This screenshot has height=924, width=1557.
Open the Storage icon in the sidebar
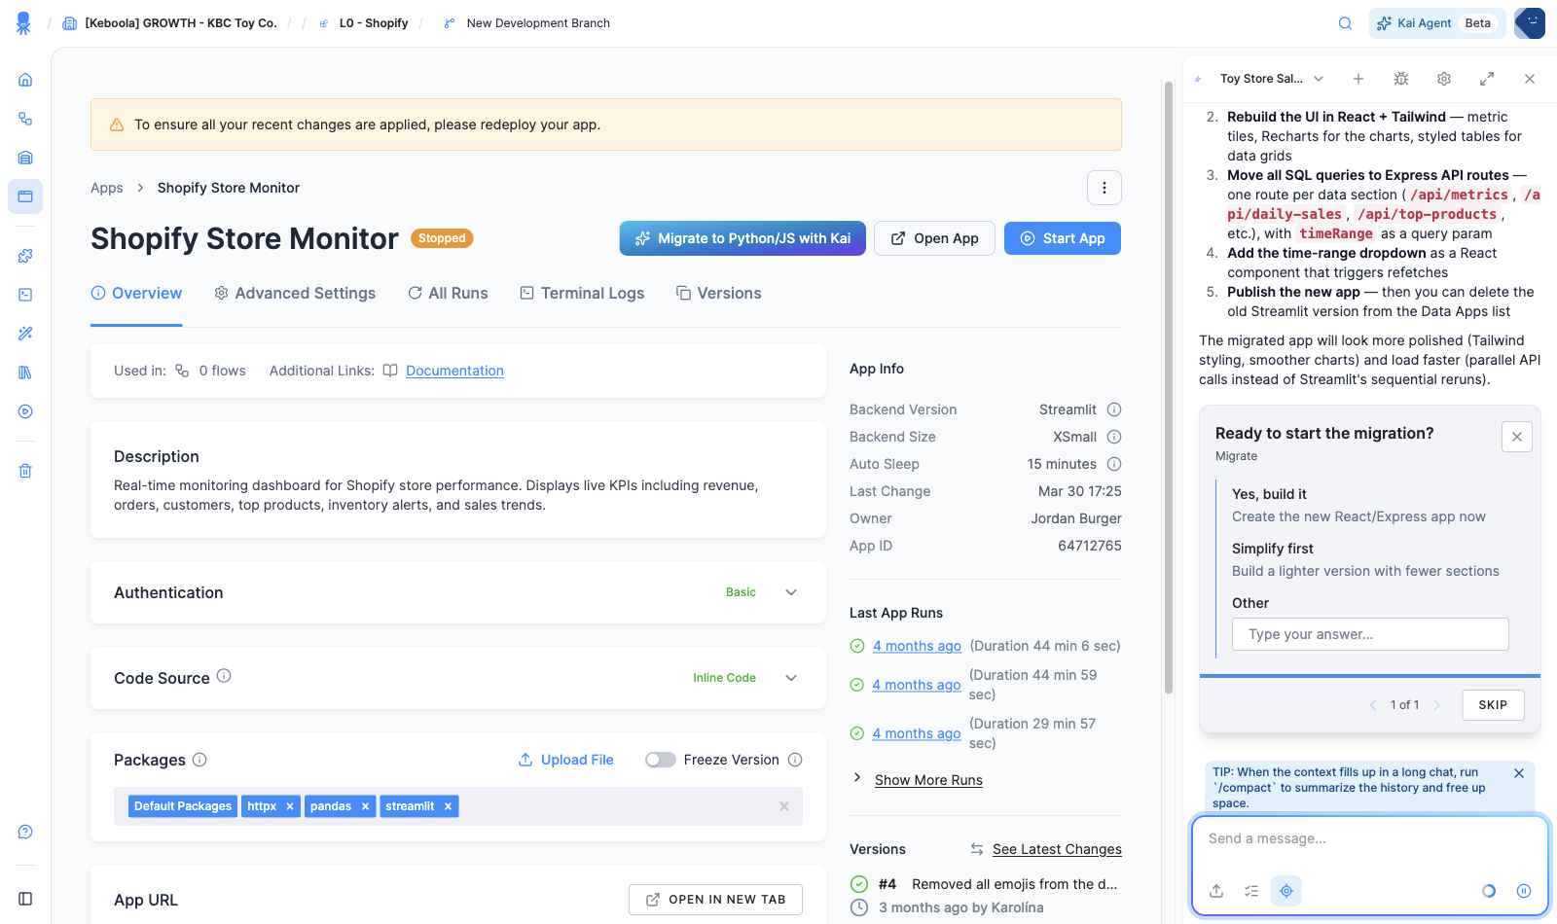click(25, 158)
